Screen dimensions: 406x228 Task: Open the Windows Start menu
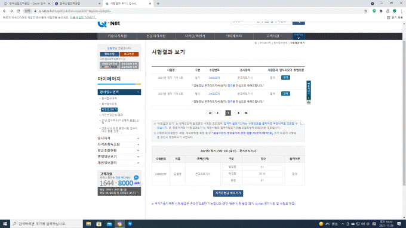tap(5, 224)
